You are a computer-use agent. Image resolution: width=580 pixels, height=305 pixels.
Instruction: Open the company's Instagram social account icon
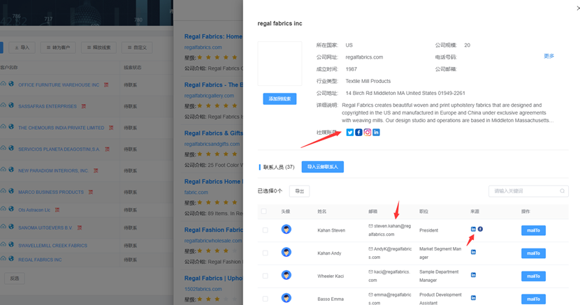(x=368, y=132)
